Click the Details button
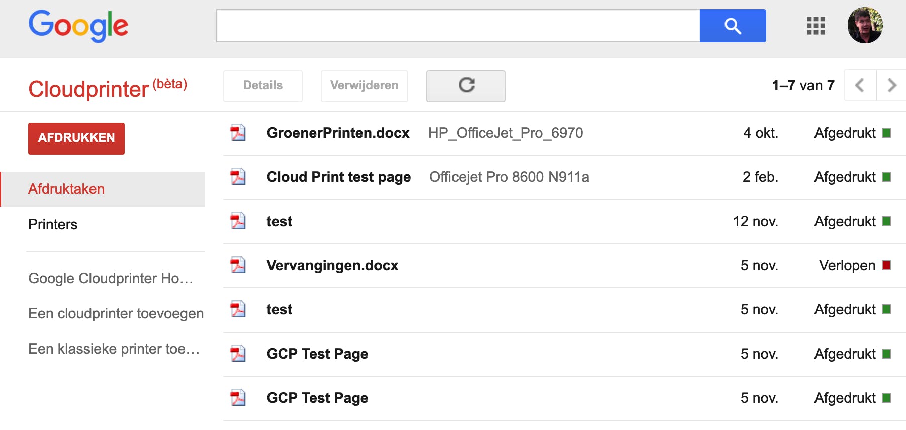Screen dimensions: 906x430 [x=263, y=86]
